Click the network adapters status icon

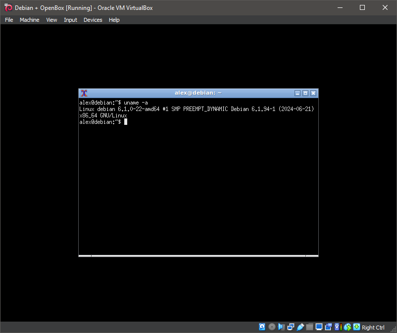291,327
